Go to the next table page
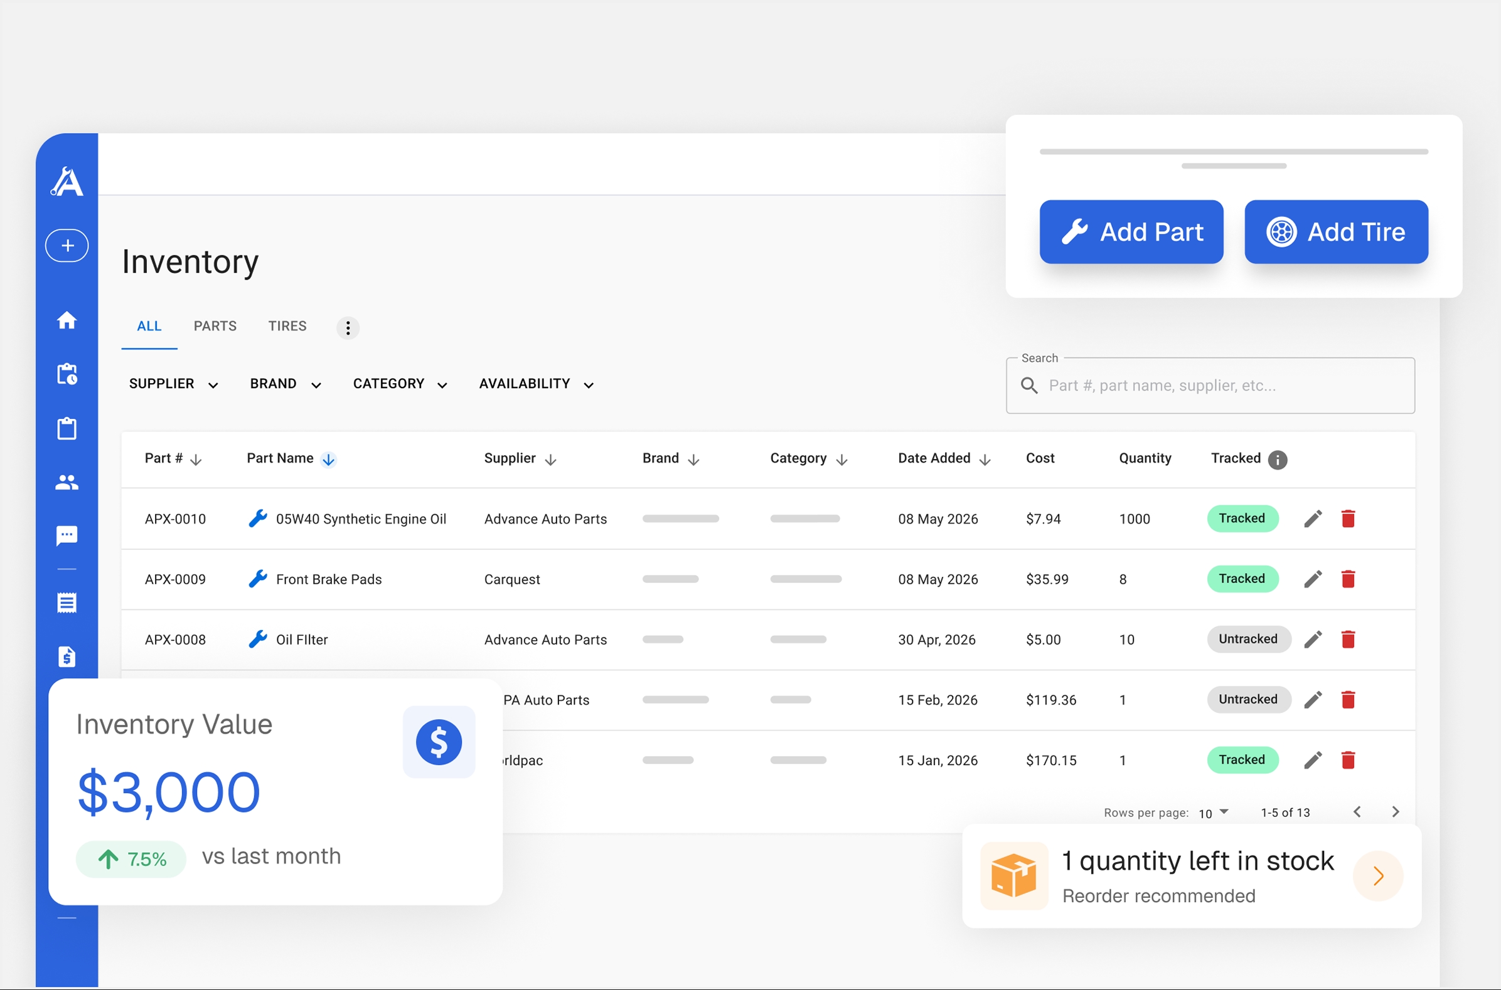1501x990 pixels. click(x=1396, y=812)
